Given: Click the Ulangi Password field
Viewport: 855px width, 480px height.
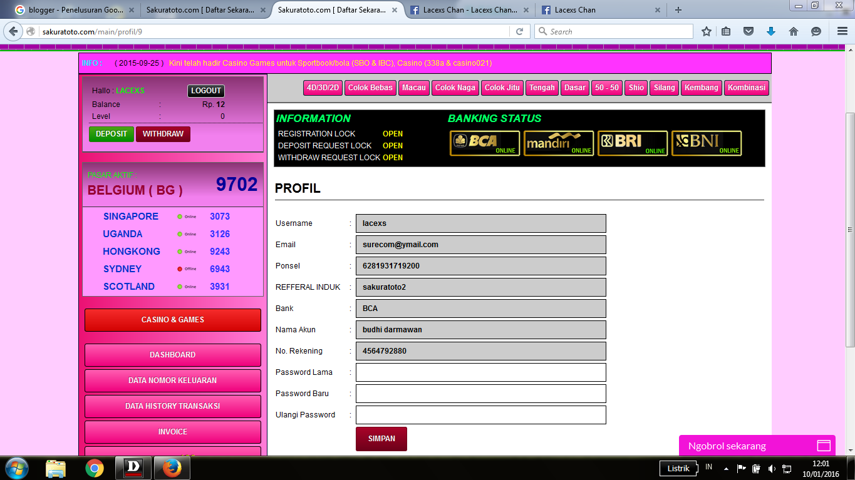Looking at the screenshot, I should 481,415.
